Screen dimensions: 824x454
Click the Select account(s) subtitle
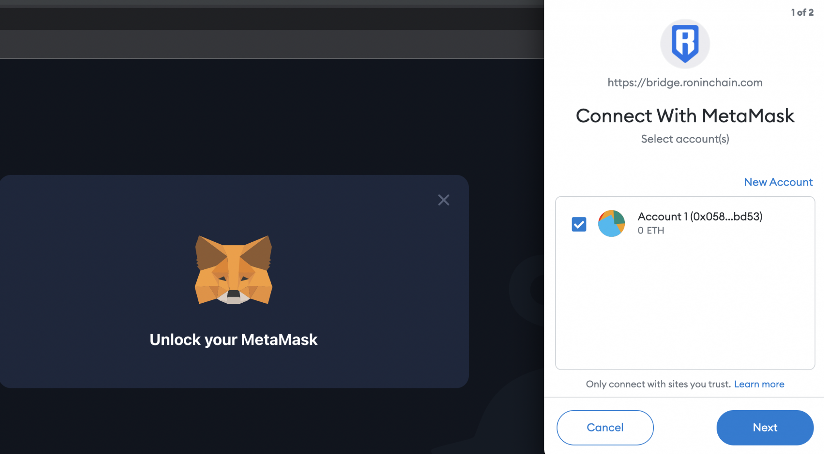tap(685, 139)
